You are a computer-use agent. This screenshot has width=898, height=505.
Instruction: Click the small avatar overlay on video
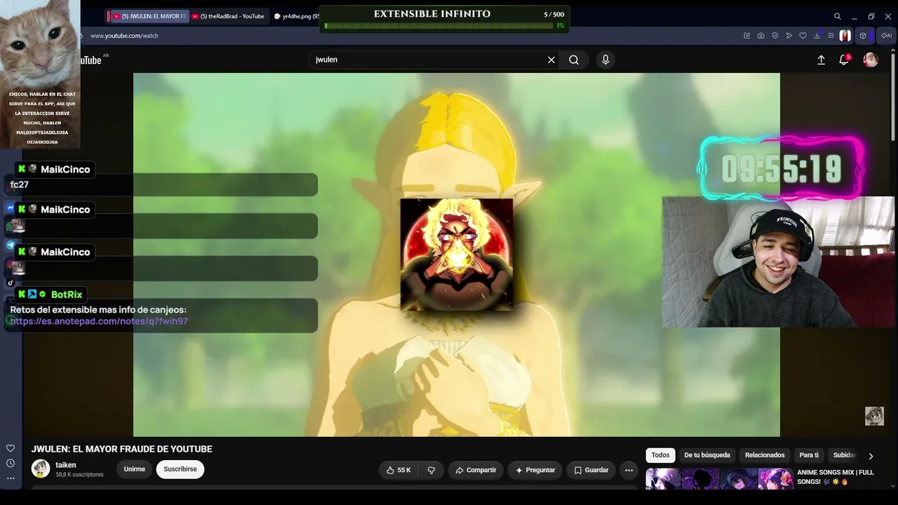click(x=874, y=416)
